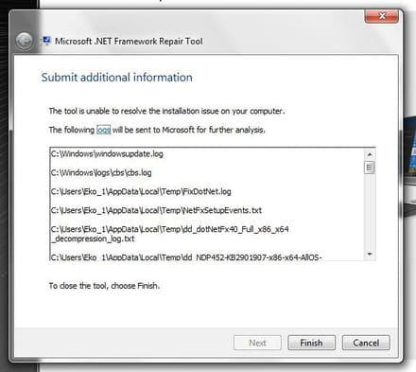Image resolution: width=416 pixels, height=372 pixels.
Task: Choose Finish to close the tool
Action: click(311, 343)
